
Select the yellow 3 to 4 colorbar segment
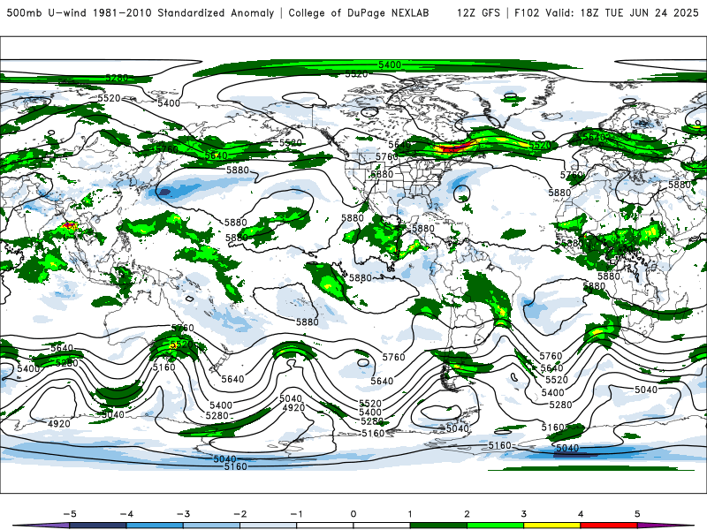(x=552, y=526)
